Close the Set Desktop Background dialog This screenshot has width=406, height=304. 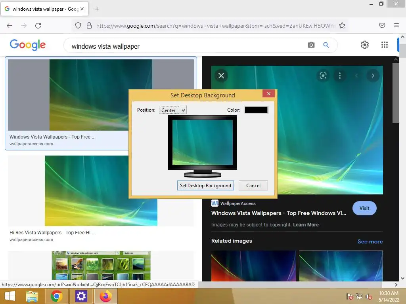tap(268, 93)
